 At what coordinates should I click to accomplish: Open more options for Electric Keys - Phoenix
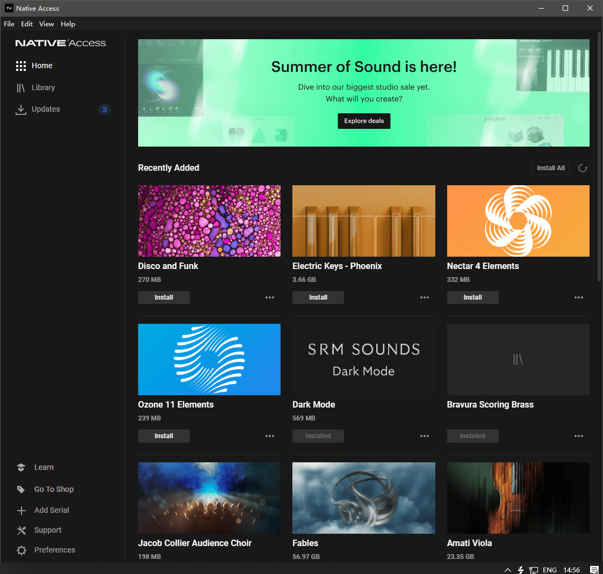pos(424,297)
